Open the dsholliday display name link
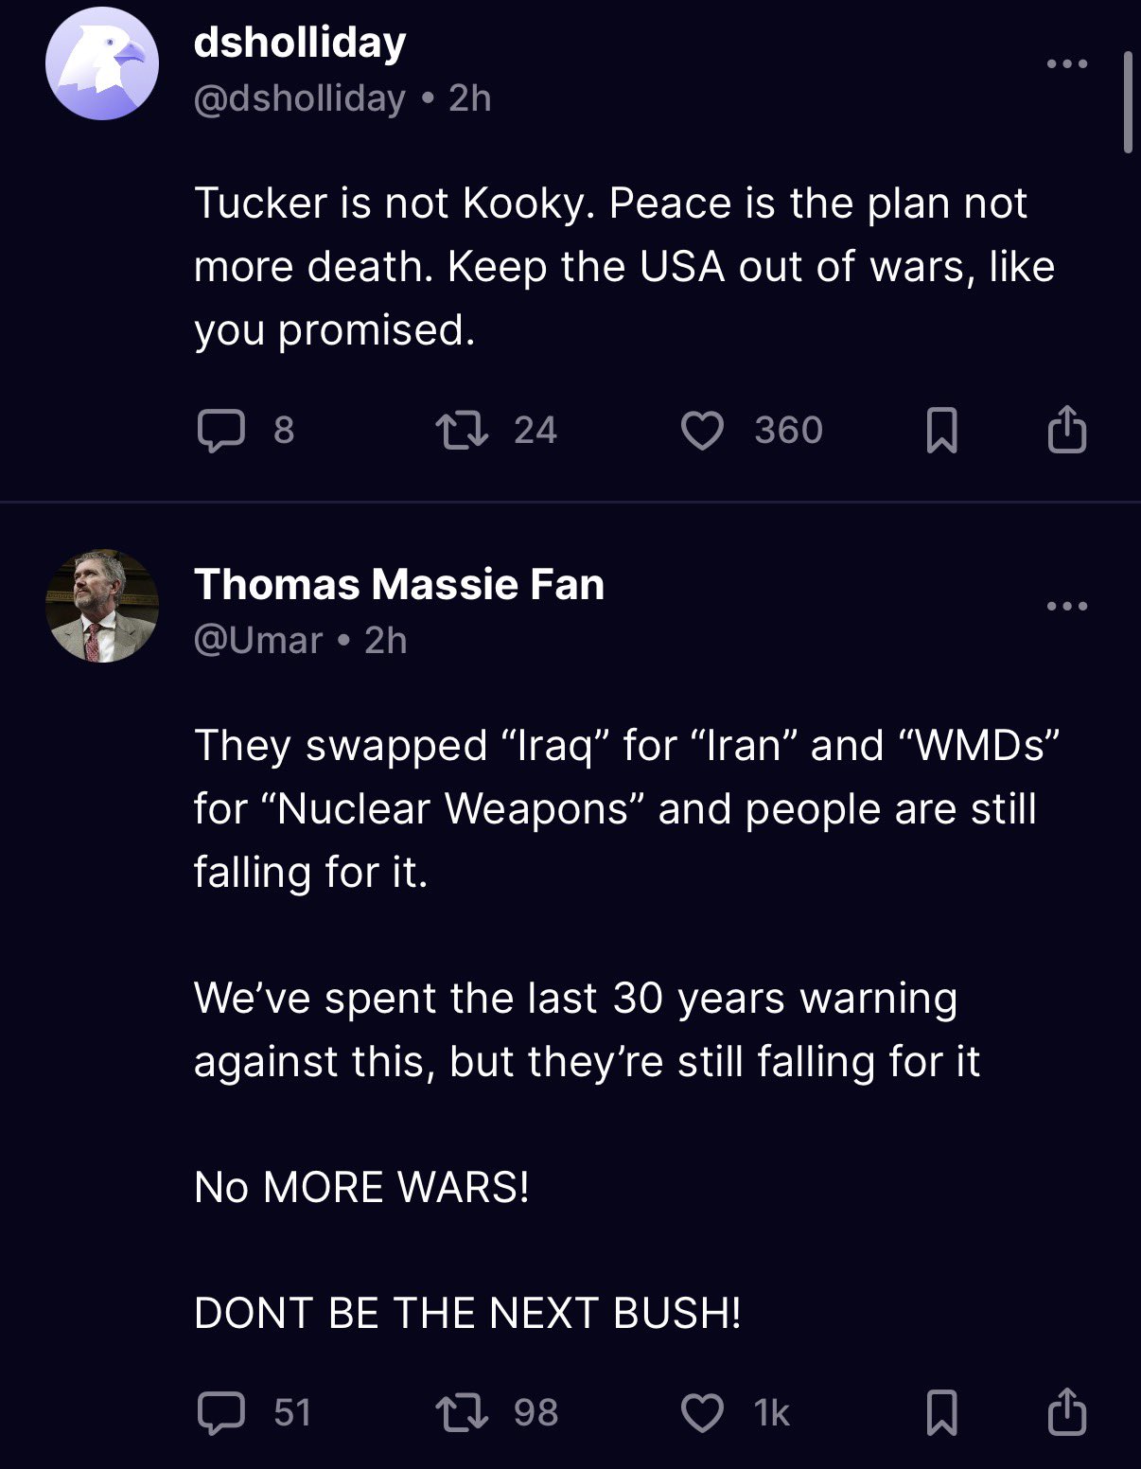The width and height of the screenshot is (1141, 1469). pyautogui.click(x=300, y=43)
